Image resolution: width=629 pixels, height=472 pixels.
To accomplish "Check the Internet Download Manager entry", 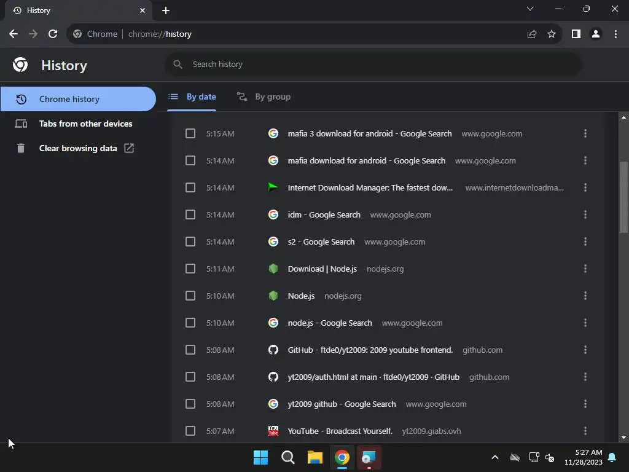I will pos(190,187).
